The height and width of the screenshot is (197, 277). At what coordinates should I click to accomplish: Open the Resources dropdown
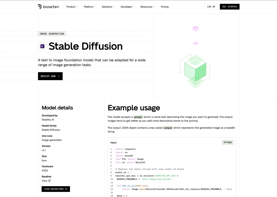click(x=147, y=7)
